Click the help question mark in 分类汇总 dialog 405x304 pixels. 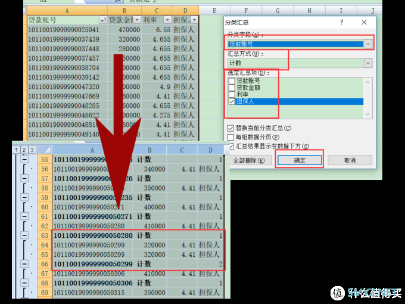coord(341,22)
